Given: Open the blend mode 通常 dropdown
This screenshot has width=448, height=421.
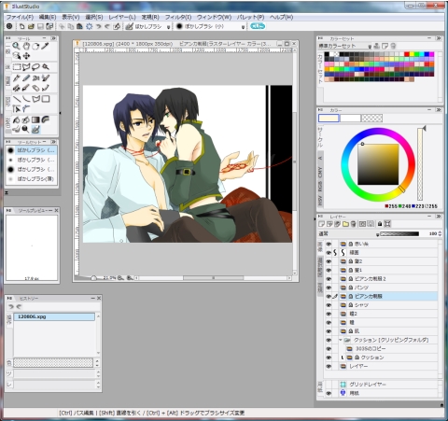Looking at the screenshot, I should coord(377,234).
